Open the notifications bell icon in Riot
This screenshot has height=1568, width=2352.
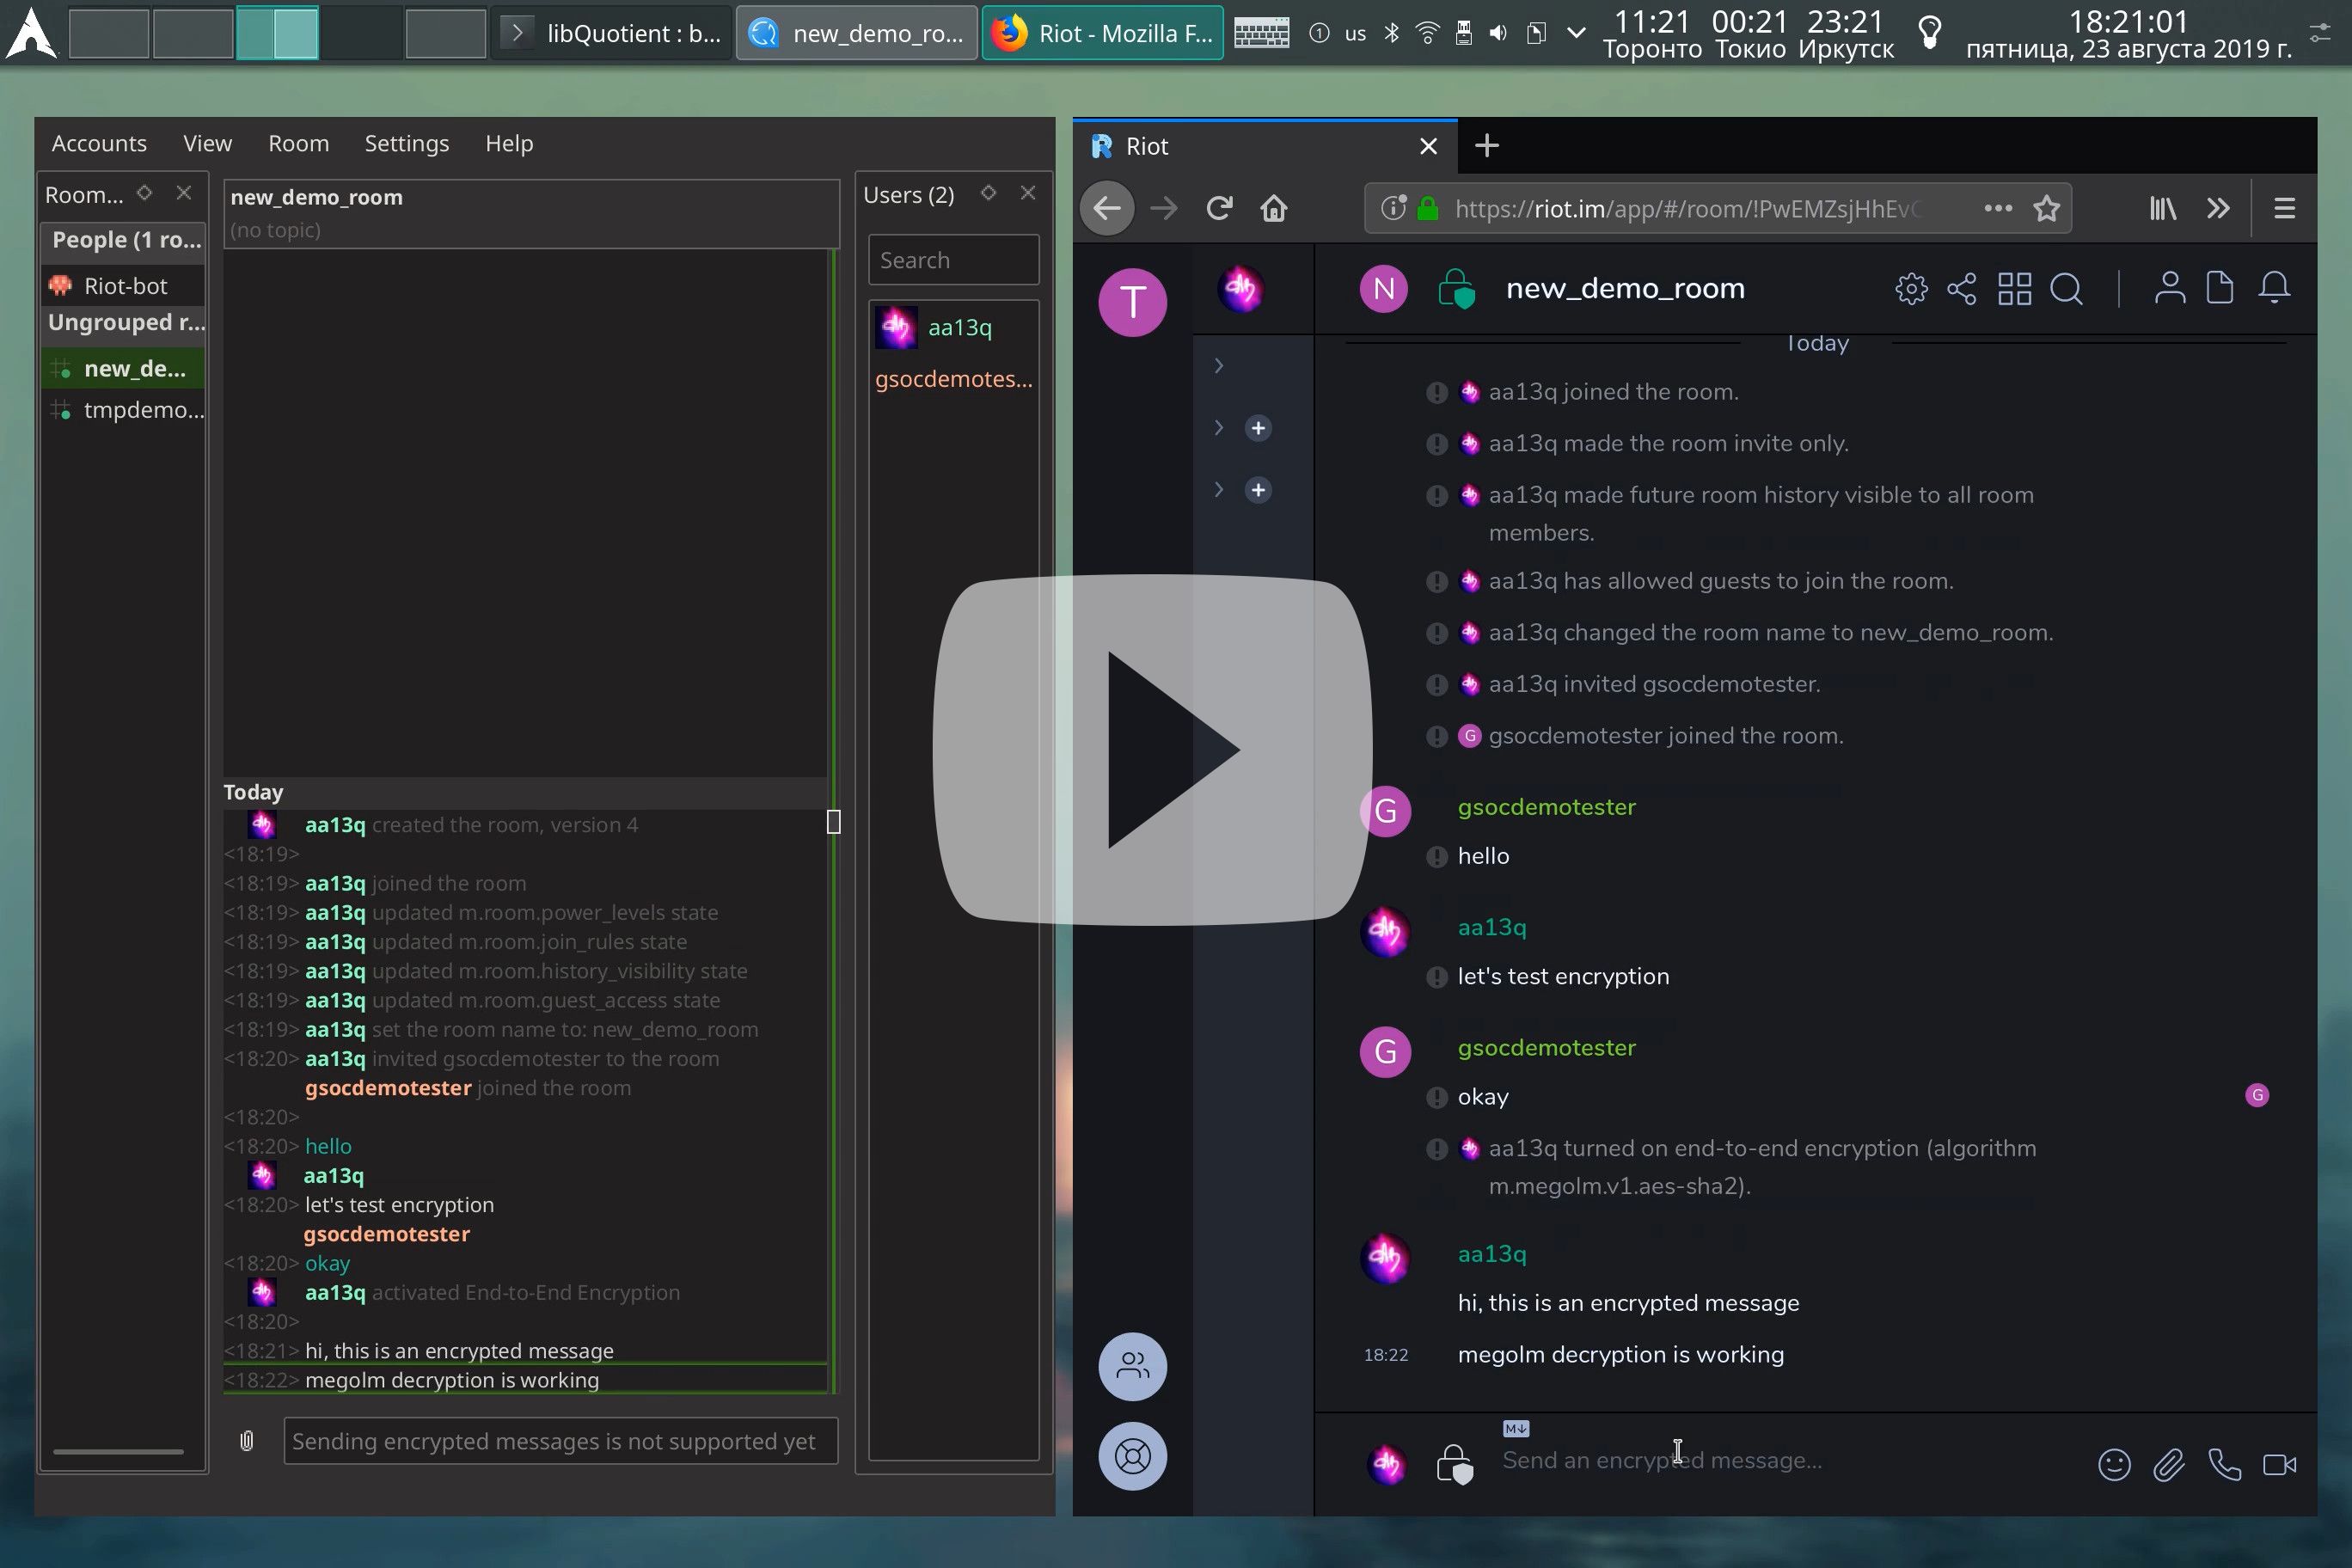point(2274,289)
